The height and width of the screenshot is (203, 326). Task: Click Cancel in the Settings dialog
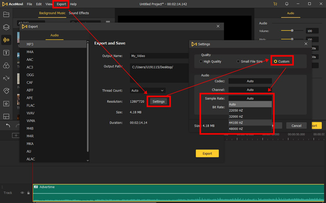pos(296,125)
